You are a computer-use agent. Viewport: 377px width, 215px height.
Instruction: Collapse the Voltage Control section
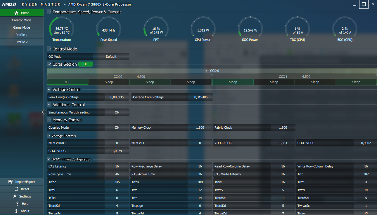pos(49,90)
